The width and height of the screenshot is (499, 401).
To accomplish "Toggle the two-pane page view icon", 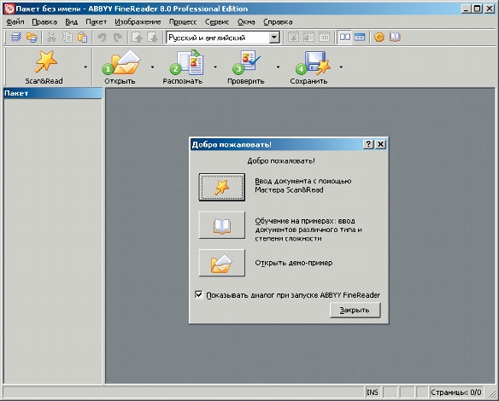I will 344,38.
